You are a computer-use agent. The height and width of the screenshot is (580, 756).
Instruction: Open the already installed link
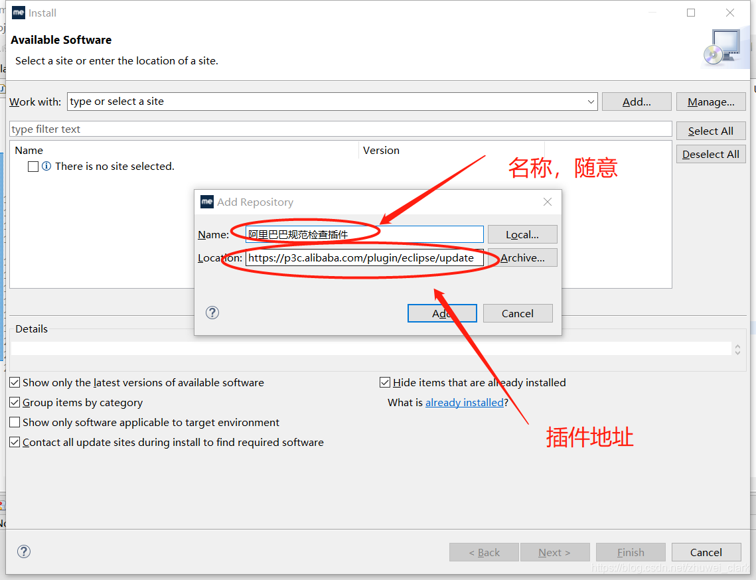pyautogui.click(x=465, y=403)
